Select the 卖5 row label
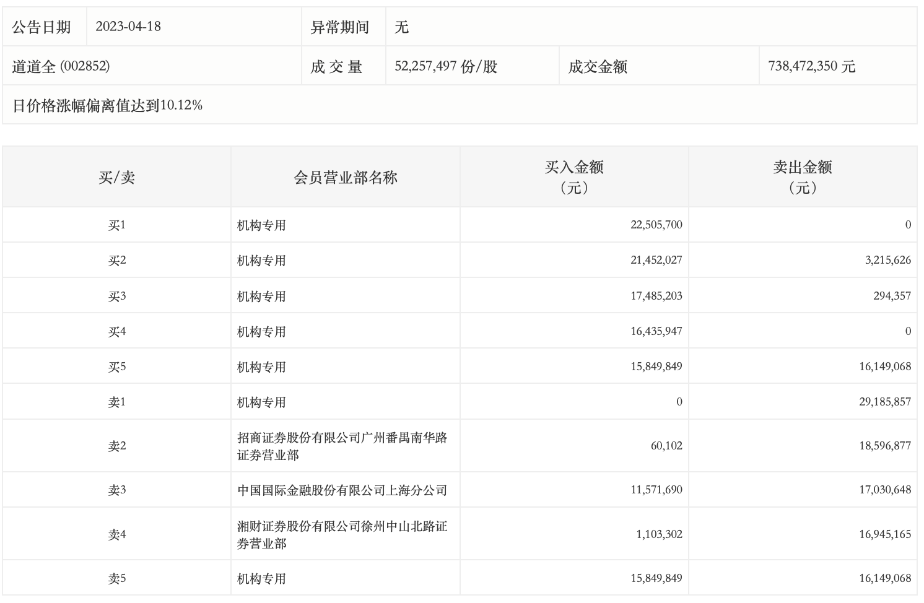Image resolution: width=924 pixels, height=603 pixels. click(x=116, y=579)
